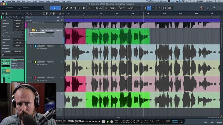
Task: Select the Paint (pencil) tool
Action: (x=63, y=8)
